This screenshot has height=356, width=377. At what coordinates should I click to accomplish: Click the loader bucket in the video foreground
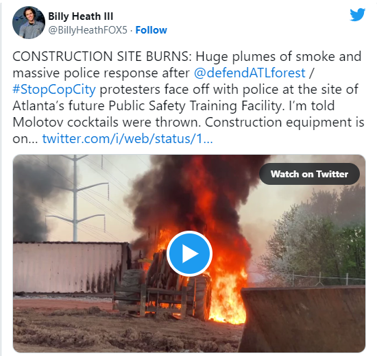click(303, 318)
